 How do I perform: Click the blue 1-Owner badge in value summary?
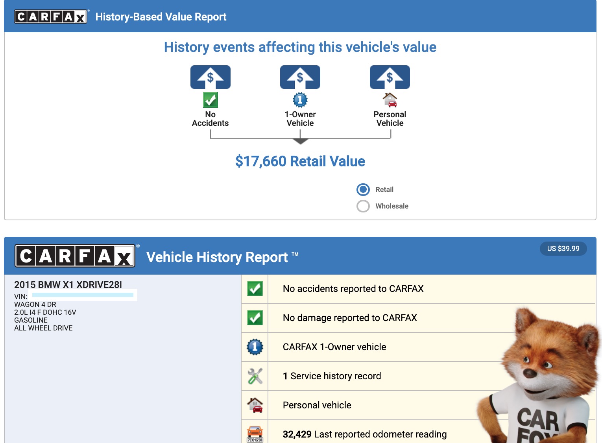click(x=300, y=100)
